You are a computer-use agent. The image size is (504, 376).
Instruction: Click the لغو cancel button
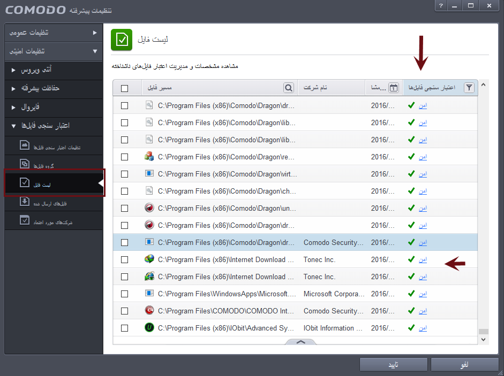click(x=464, y=365)
